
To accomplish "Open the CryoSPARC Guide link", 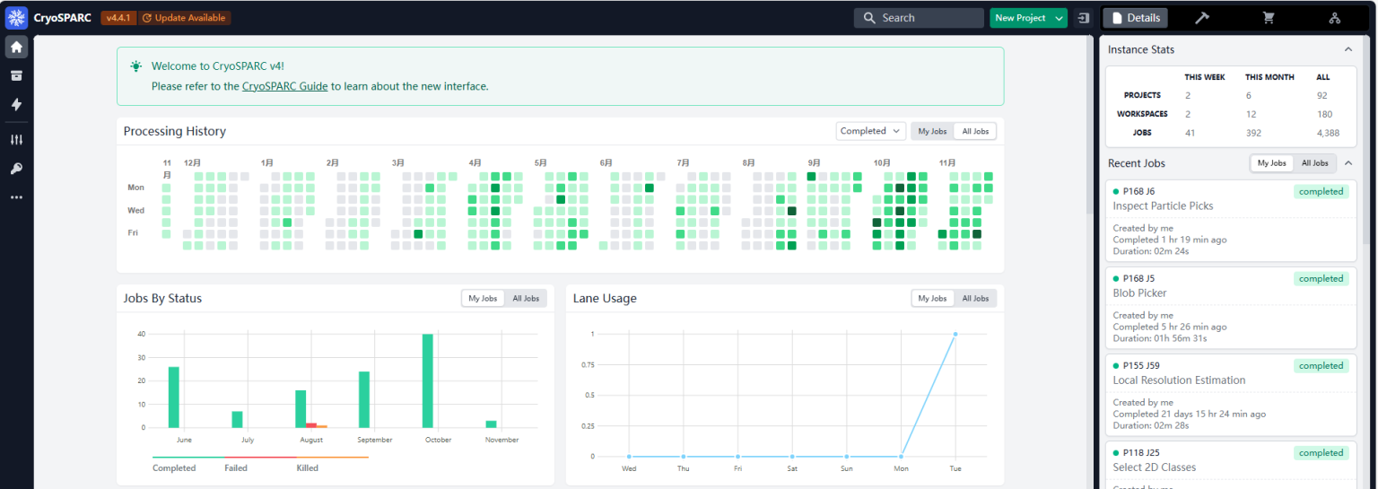I will [x=284, y=86].
